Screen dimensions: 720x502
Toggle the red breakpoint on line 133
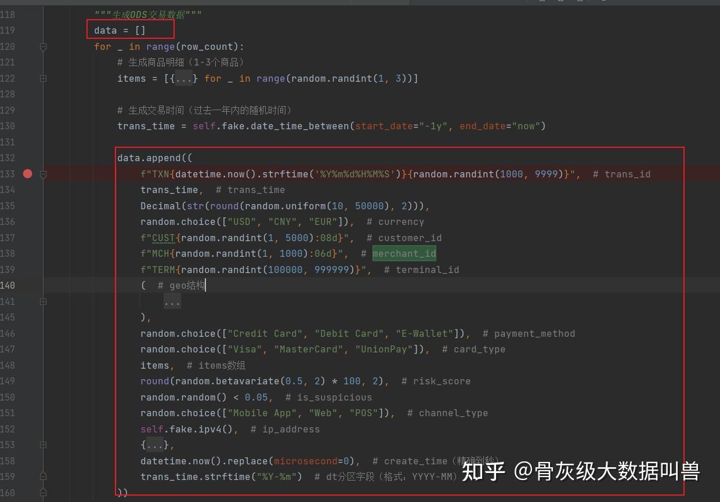coord(26,174)
